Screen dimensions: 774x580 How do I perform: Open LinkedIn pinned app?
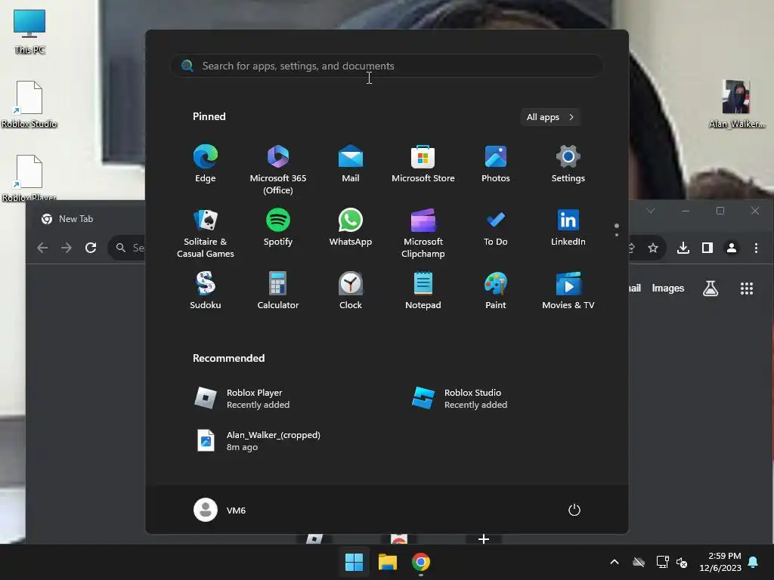(568, 228)
